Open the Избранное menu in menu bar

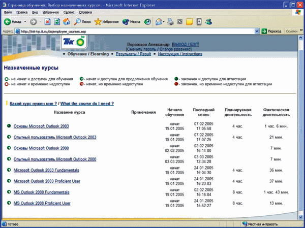51,11
